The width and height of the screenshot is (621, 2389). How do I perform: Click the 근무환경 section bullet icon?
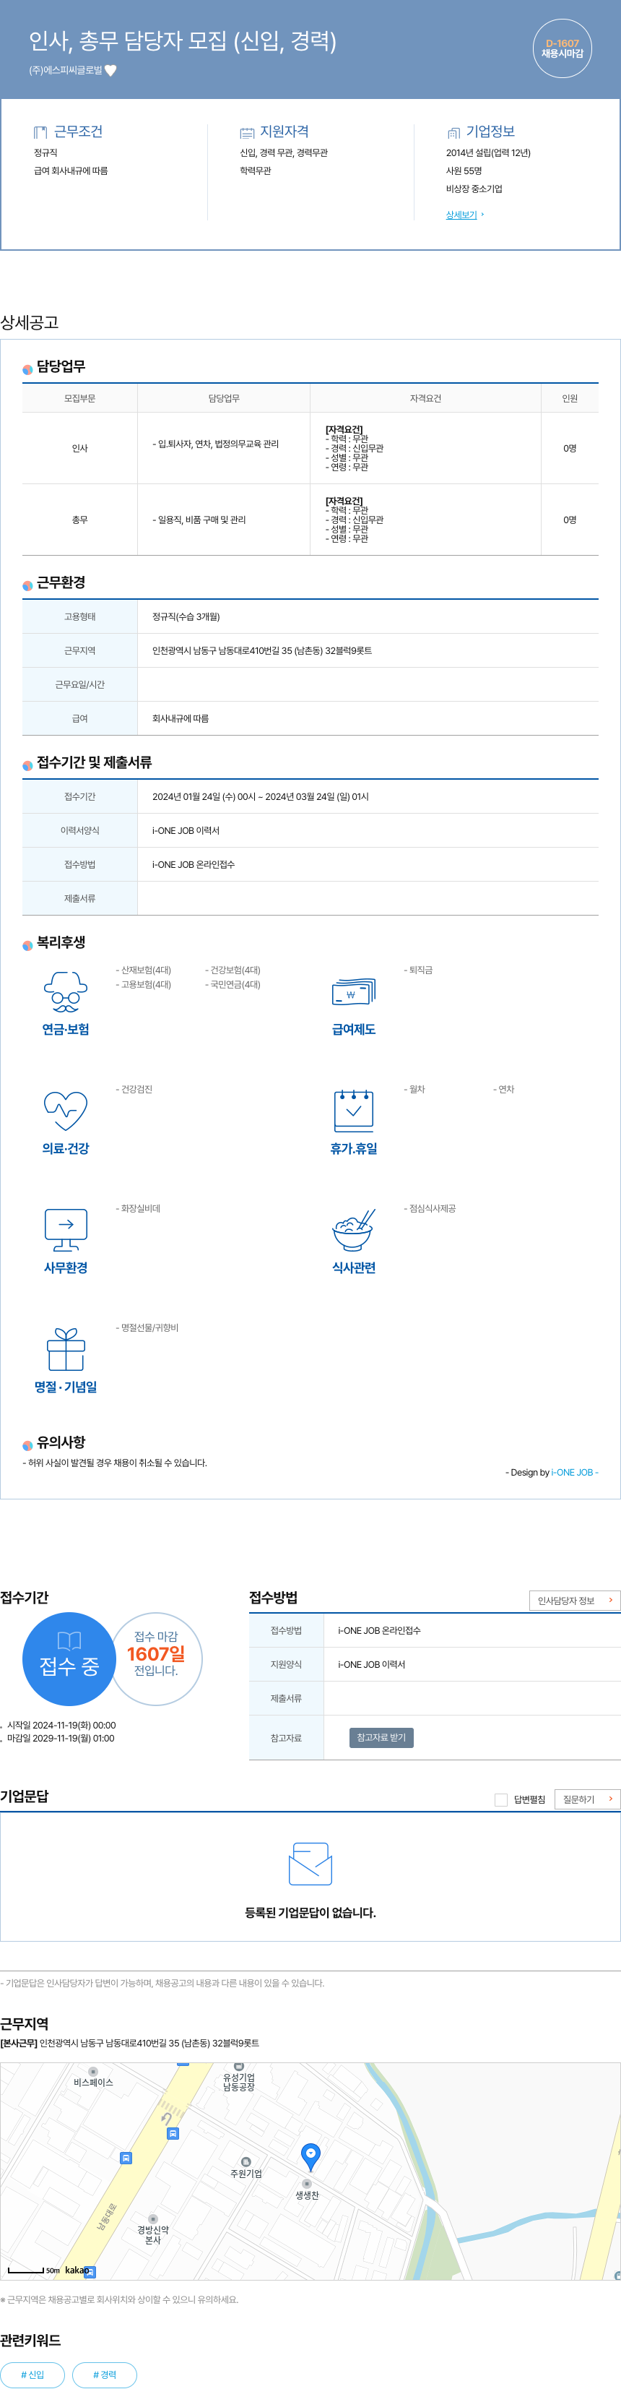(x=28, y=585)
